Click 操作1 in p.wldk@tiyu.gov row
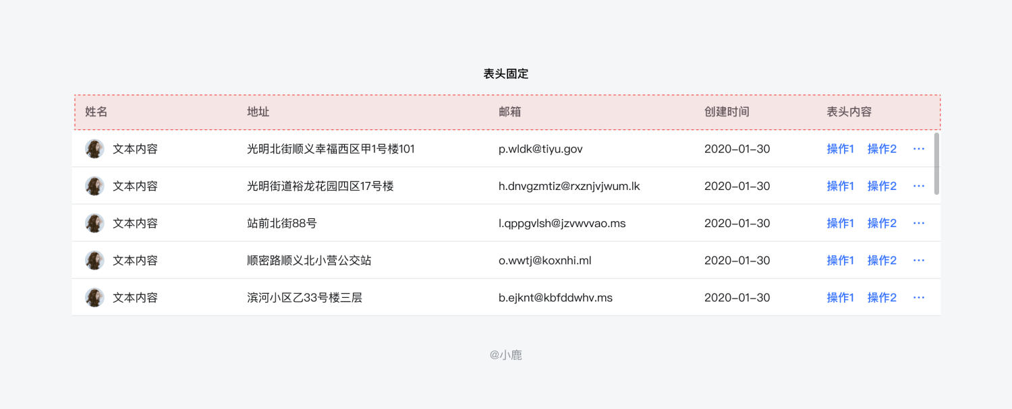Screen dimensions: 1012x409 (841, 149)
